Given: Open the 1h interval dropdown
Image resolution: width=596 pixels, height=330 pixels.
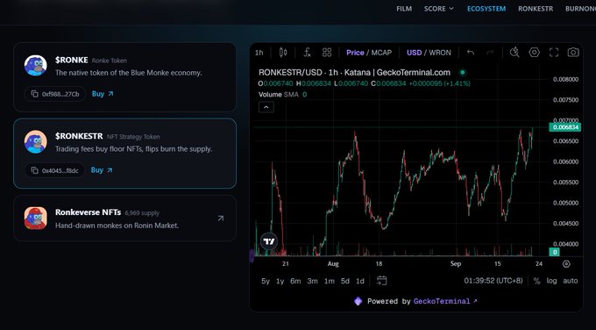Looking at the screenshot, I should pyautogui.click(x=259, y=53).
